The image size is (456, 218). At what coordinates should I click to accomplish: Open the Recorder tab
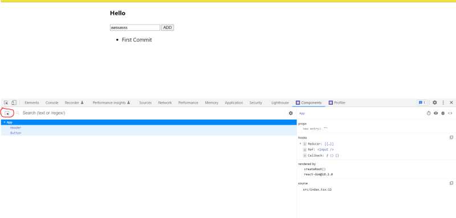pyautogui.click(x=74, y=103)
